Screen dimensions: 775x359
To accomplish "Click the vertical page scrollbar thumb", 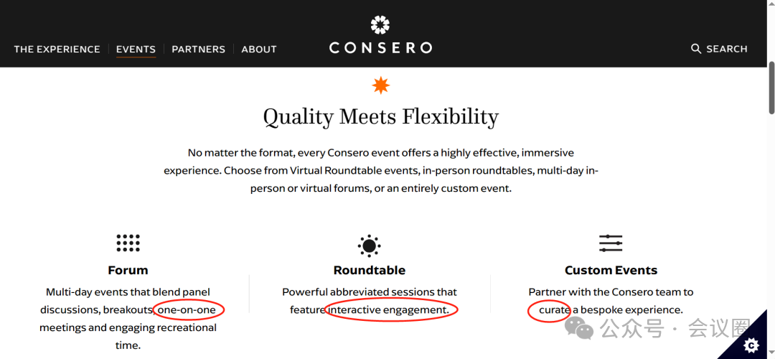I will [771, 88].
